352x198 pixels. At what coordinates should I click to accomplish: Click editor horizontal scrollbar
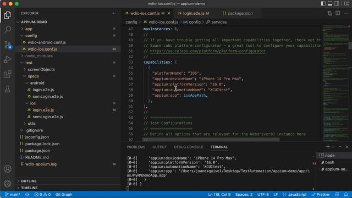coord(211,139)
